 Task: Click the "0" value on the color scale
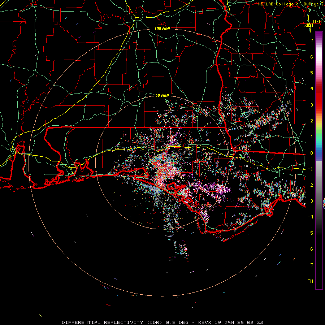point(312,153)
